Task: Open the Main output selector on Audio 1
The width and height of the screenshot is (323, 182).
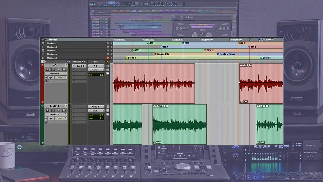Action: coord(96,111)
